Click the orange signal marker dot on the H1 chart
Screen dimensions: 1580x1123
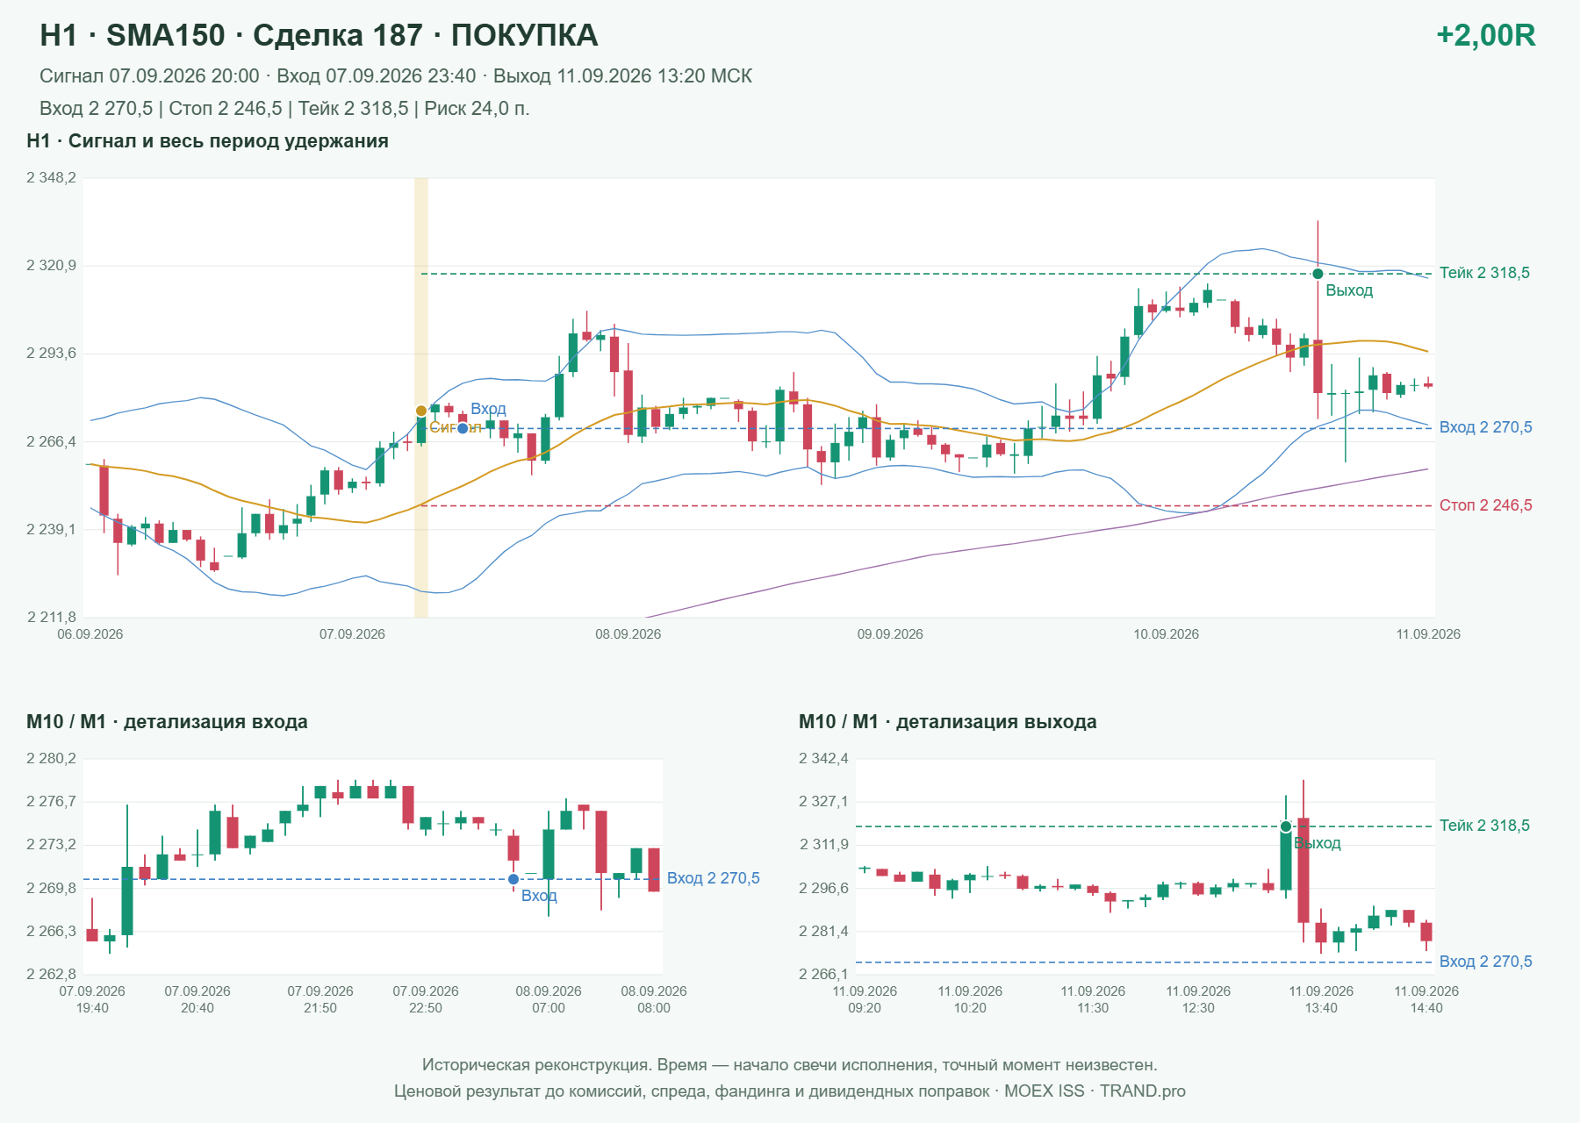tap(421, 411)
